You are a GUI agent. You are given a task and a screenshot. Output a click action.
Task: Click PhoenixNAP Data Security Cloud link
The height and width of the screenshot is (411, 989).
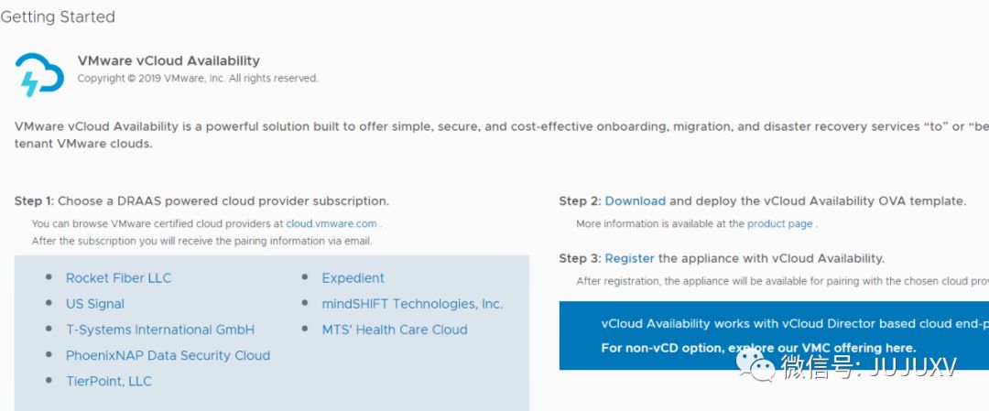pos(168,355)
